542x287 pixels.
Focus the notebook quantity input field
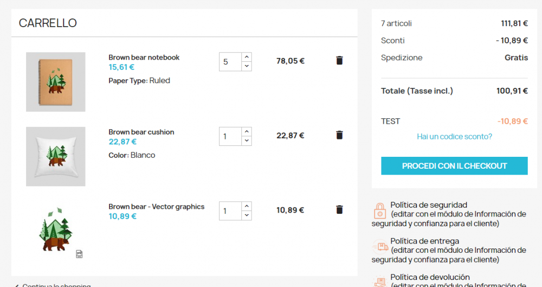[x=230, y=61]
